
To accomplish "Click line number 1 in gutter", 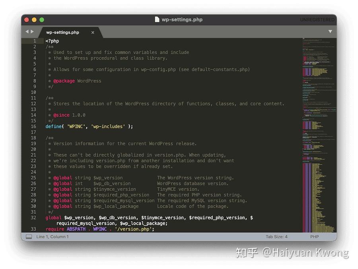I will point(35,41).
